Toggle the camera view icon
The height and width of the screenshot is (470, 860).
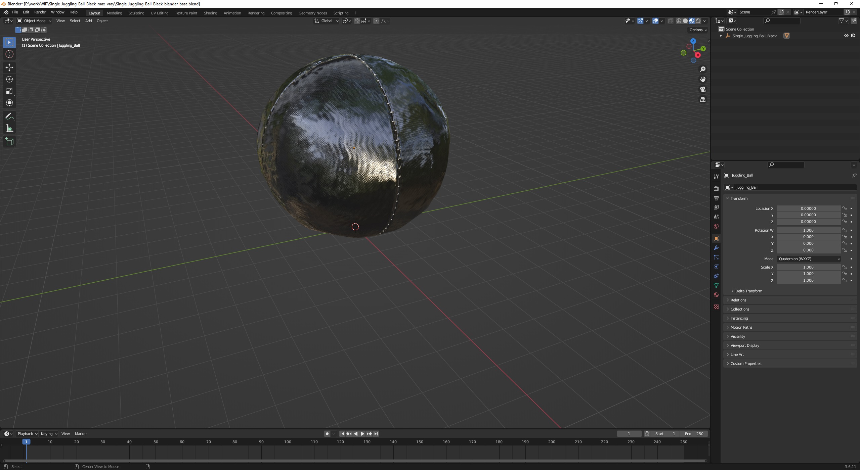click(702, 90)
